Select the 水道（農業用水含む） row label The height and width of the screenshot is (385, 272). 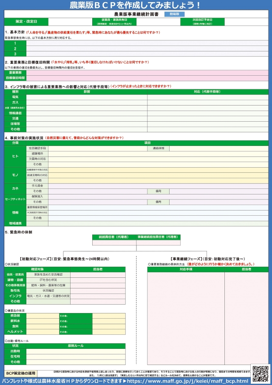pos(15,108)
